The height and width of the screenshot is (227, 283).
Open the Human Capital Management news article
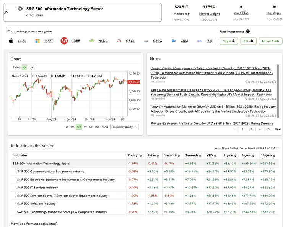[x=212, y=73]
